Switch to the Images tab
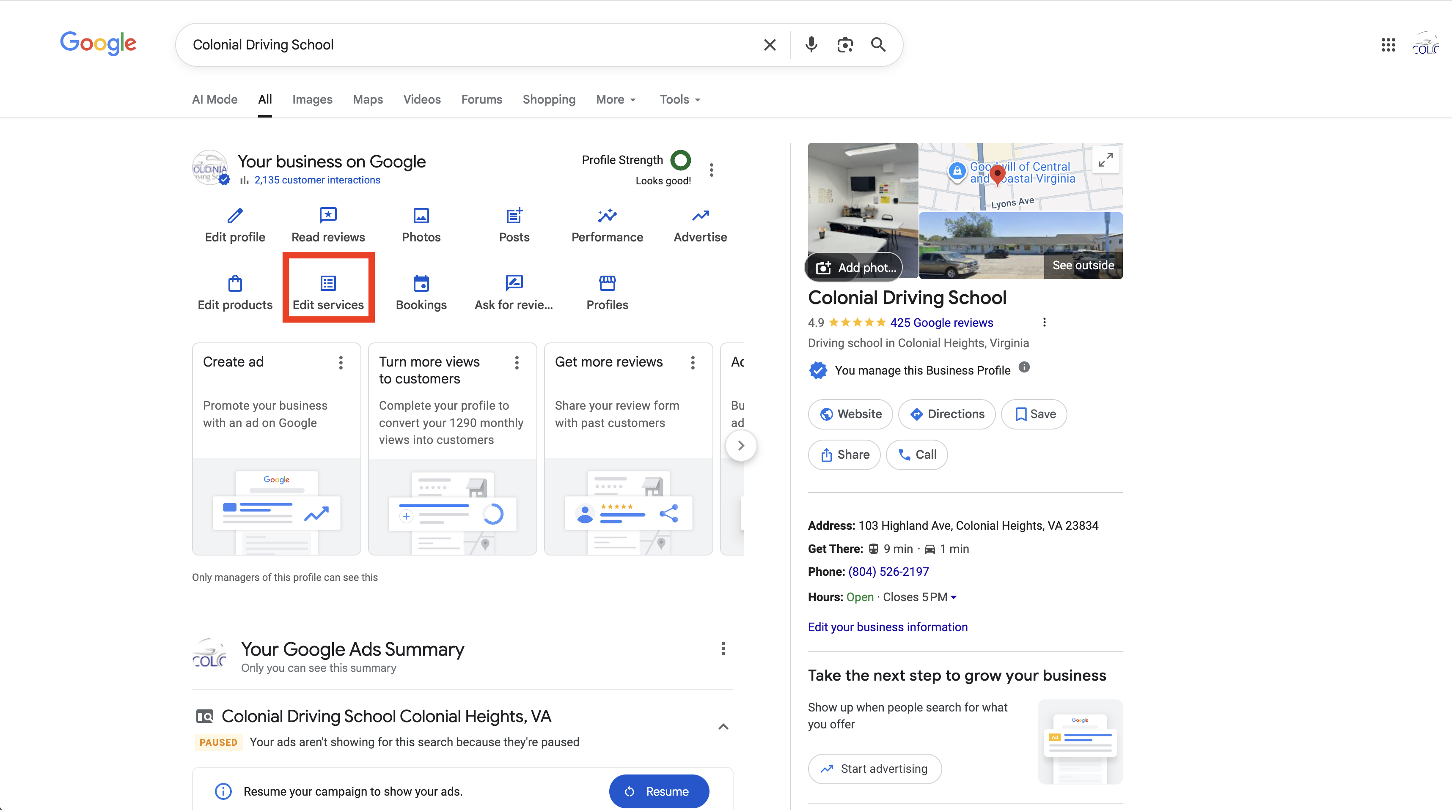Viewport: 1452px width, 810px height. pyautogui.click(x=312, y=99)
